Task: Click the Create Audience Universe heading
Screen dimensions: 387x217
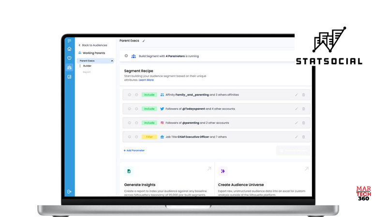Action: (x=241, y=185)
